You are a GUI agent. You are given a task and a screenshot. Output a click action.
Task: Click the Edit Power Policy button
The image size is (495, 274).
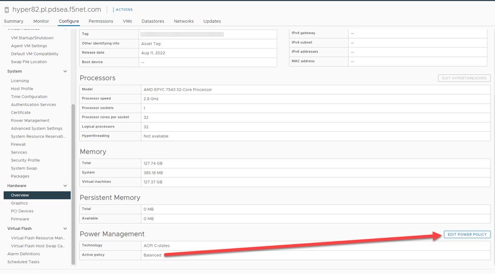click(467, 234)
